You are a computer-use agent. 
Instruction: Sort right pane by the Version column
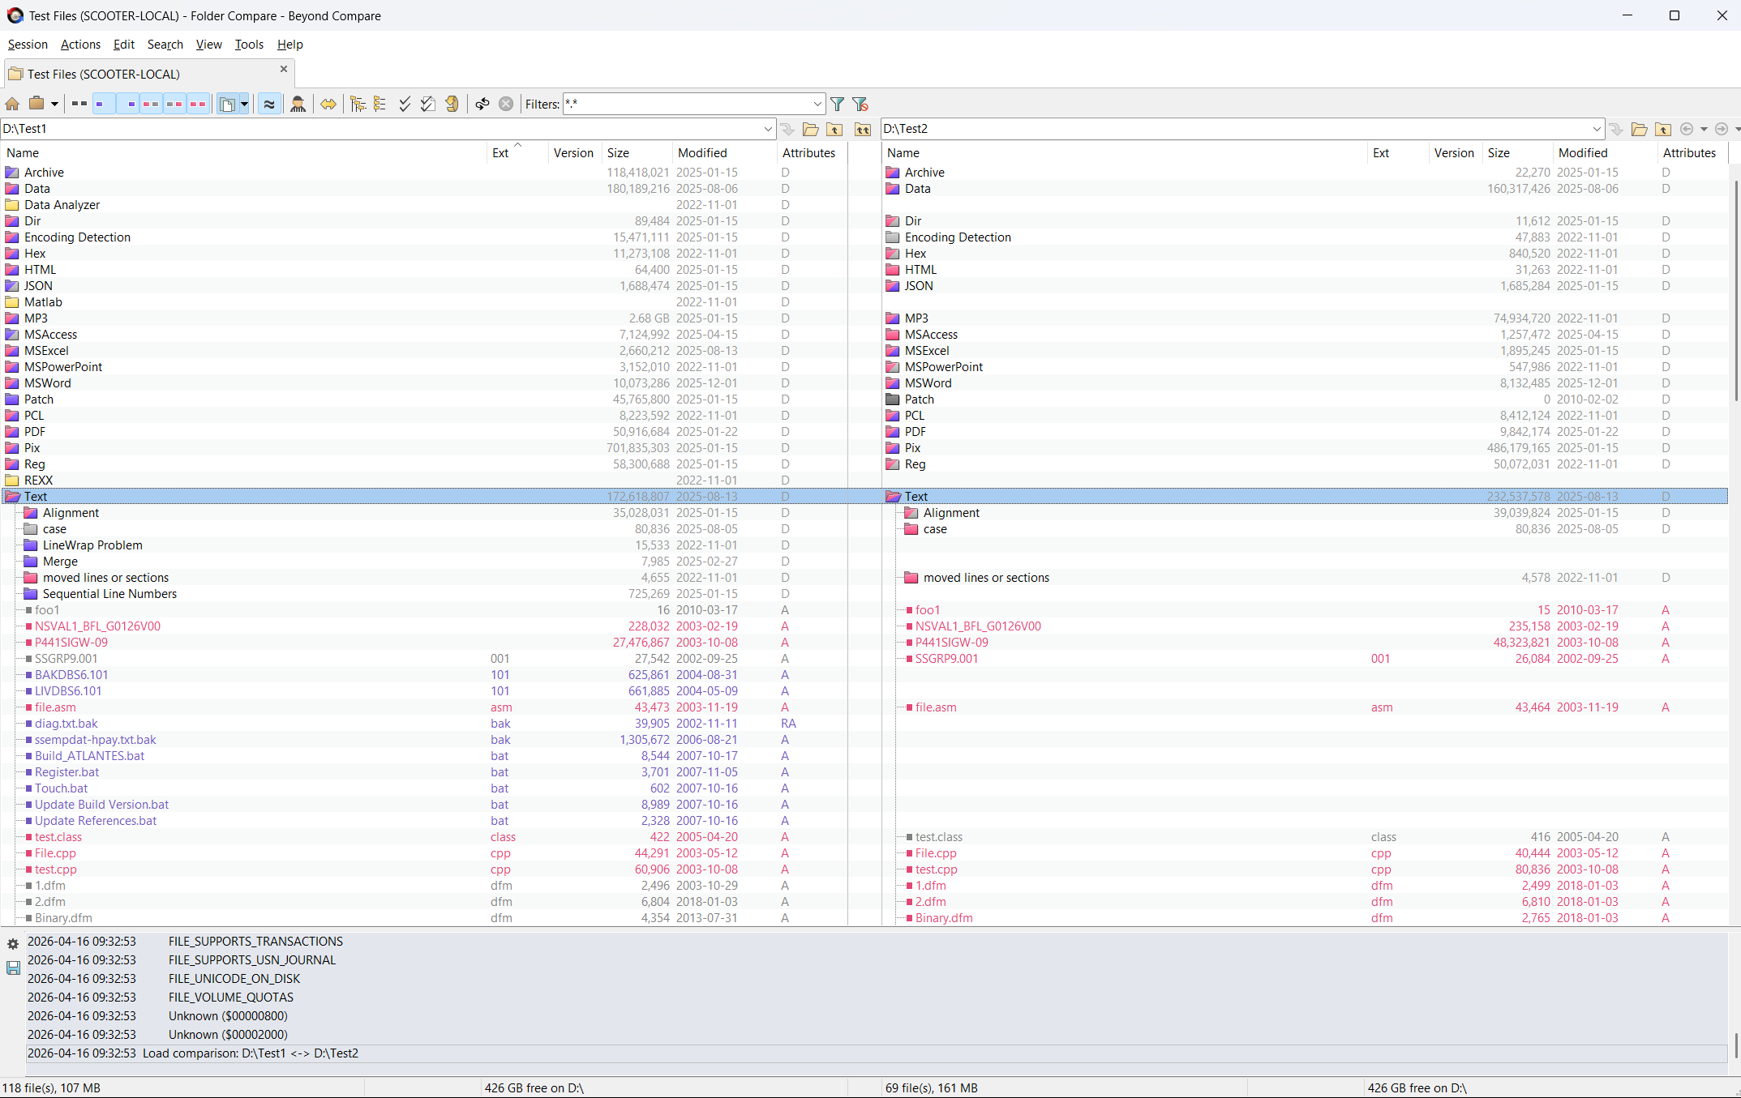(x=1455, y=152)
